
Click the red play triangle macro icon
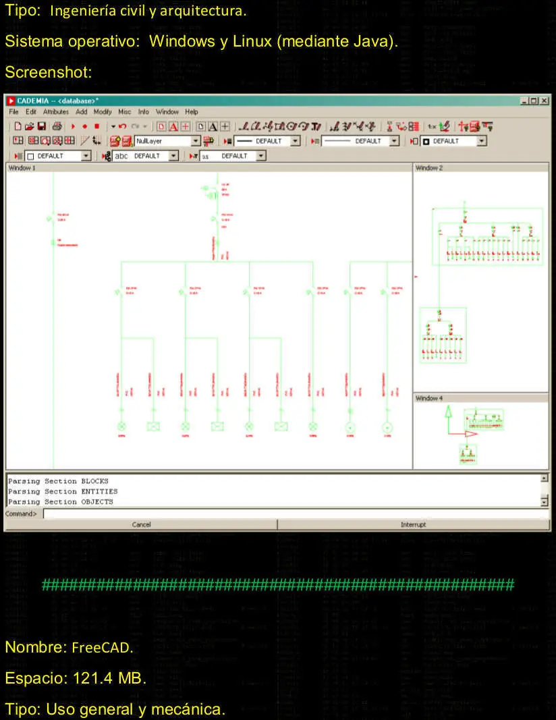tap(73, 126)
